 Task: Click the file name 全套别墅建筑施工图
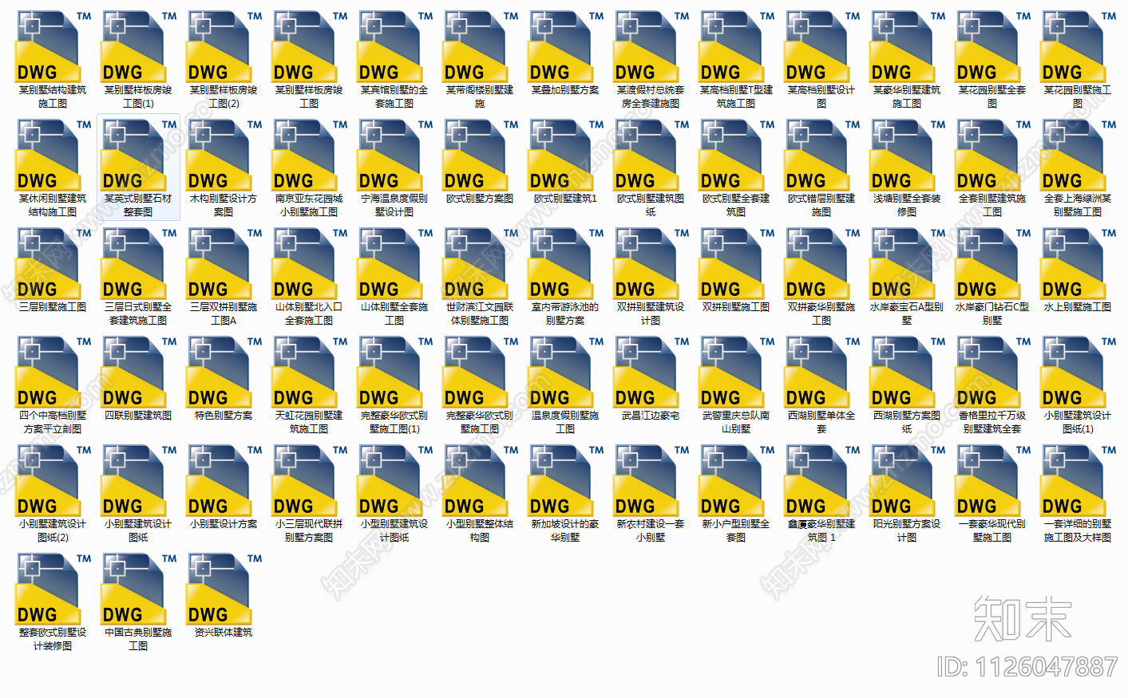[992, 205]
